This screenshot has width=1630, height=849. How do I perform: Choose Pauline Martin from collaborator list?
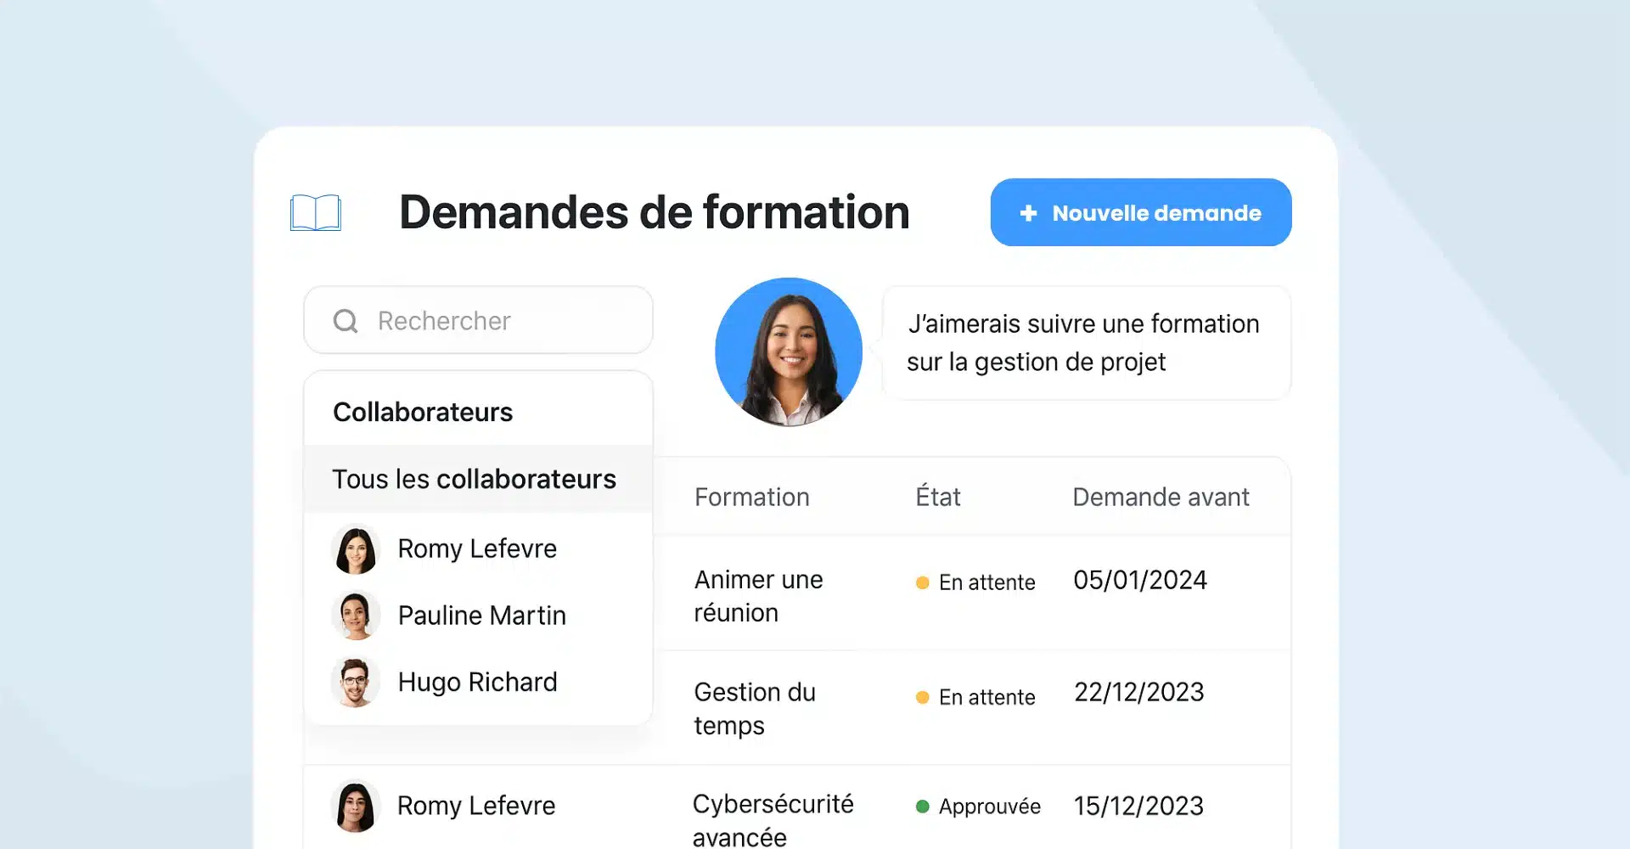tap(481, 616)
